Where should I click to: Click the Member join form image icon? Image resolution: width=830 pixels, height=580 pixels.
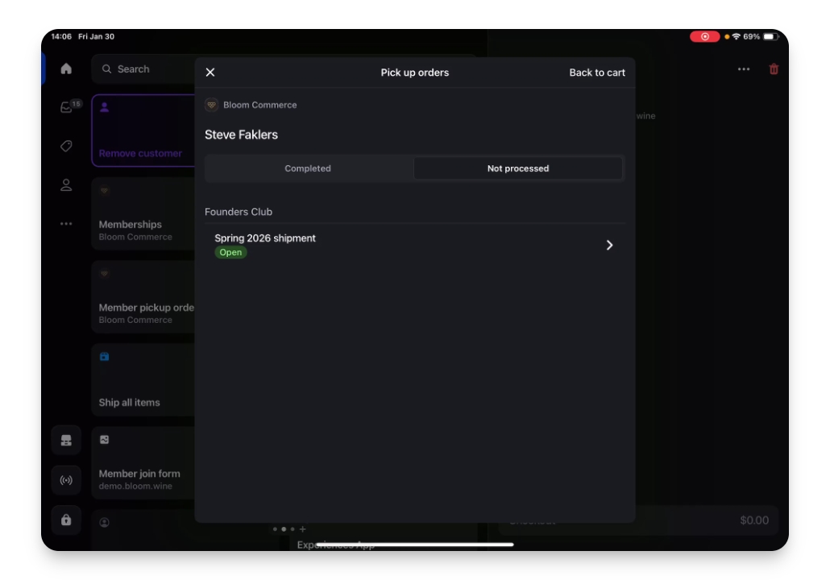click(104, 440)
